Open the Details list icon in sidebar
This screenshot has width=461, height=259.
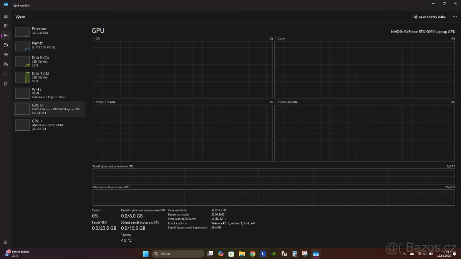tap(6, 74)
